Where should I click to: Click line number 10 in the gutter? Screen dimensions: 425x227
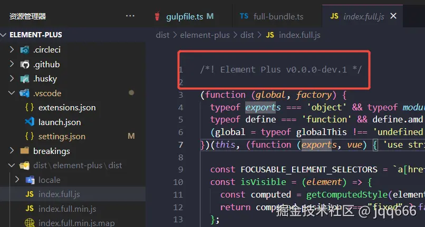point(178,182)
